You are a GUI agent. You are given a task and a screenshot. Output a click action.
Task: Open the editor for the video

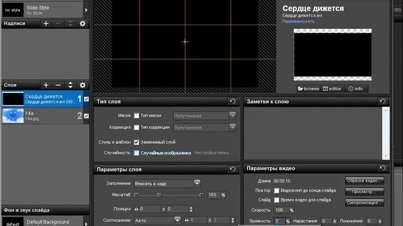pyautogui.click(x=332, y=89)
